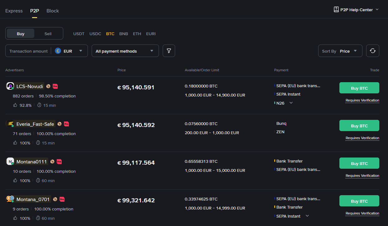This screenshot has height=226, width=388.
Task: Switch to the Express tab
Action: [x=14, y=11]
